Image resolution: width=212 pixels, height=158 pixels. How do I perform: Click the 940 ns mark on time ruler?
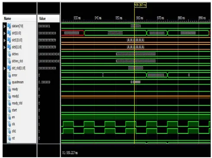(x=98, y=18)
